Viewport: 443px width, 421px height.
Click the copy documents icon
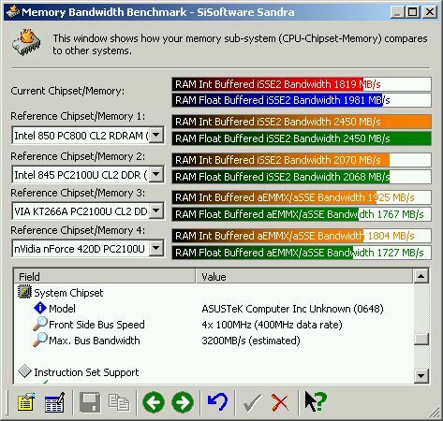pyautogui.click(x=119, y=402)
